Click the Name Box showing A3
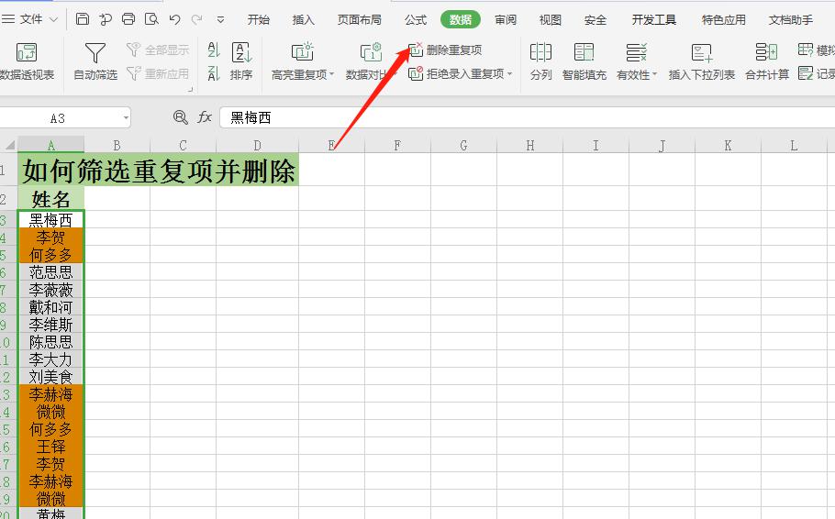The image size is (835, 519). coord(58,118)
